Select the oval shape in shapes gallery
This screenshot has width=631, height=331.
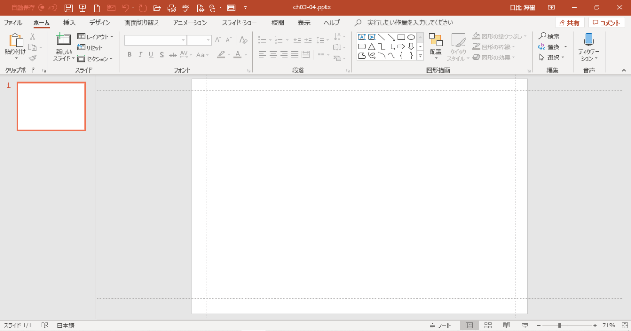pos(411,37)
